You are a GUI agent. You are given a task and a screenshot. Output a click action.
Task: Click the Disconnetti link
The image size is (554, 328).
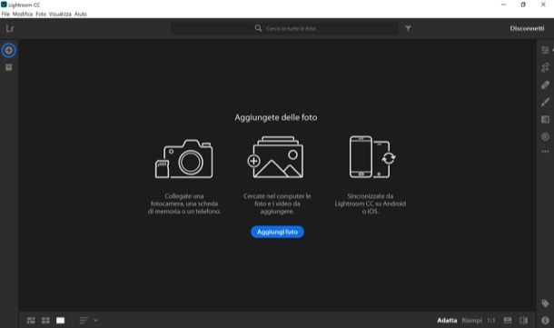(x=527, y=28)
